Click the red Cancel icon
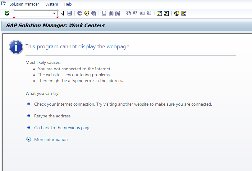252x171 pixels. (x=94, y=13)
